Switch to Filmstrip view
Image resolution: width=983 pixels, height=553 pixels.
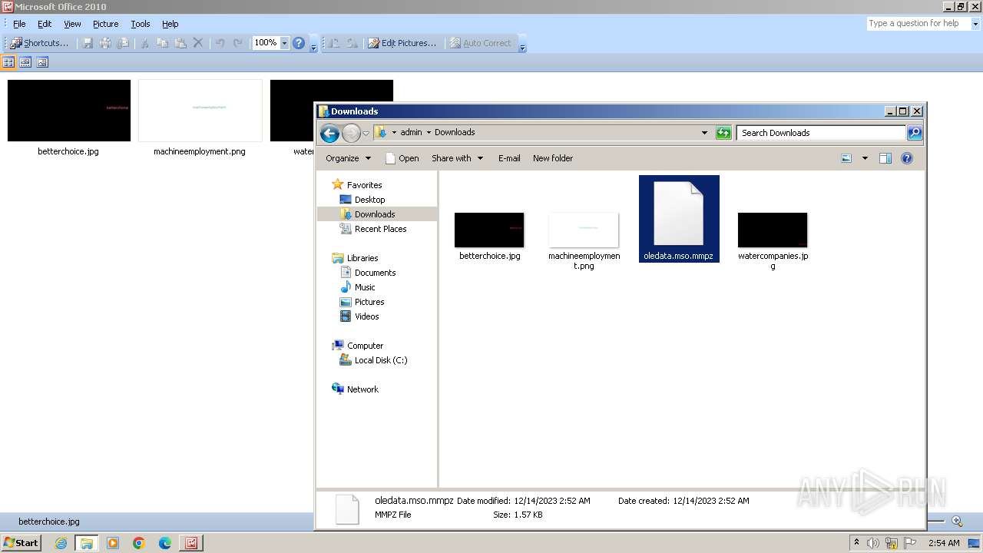pos(25,62)
